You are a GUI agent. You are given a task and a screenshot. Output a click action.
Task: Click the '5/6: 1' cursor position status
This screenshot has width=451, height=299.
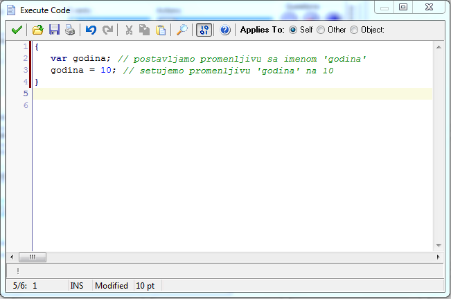[x=25, y=286]
